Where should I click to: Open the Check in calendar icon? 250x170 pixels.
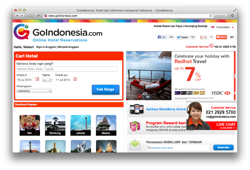[x=37, y=79]
